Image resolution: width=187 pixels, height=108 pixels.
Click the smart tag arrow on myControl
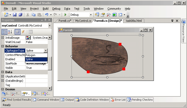[x=140, y=35]
